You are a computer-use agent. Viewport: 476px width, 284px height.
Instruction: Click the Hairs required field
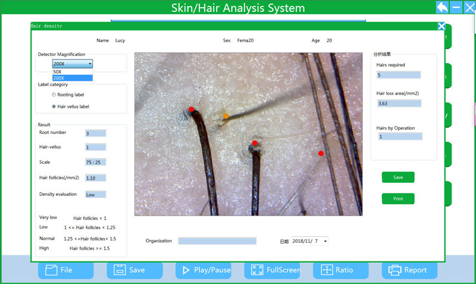pyautogui.click(x=399, y=75)
